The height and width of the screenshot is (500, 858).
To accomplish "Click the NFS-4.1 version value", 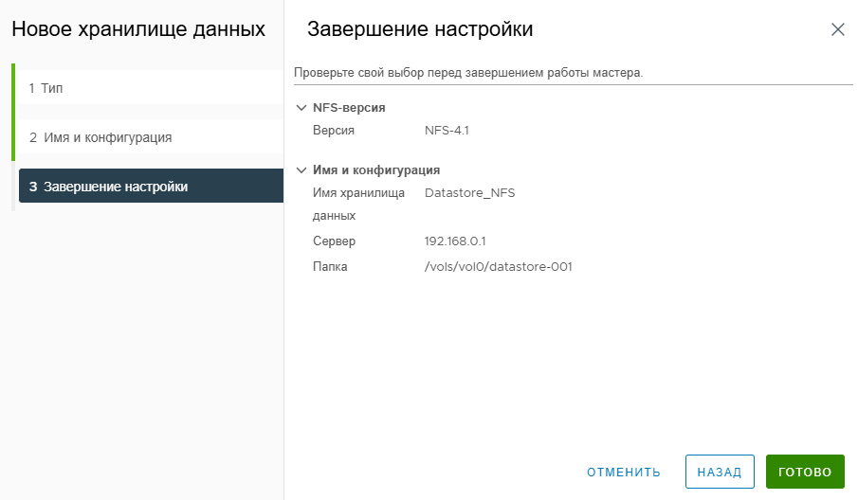I will 447,131.
